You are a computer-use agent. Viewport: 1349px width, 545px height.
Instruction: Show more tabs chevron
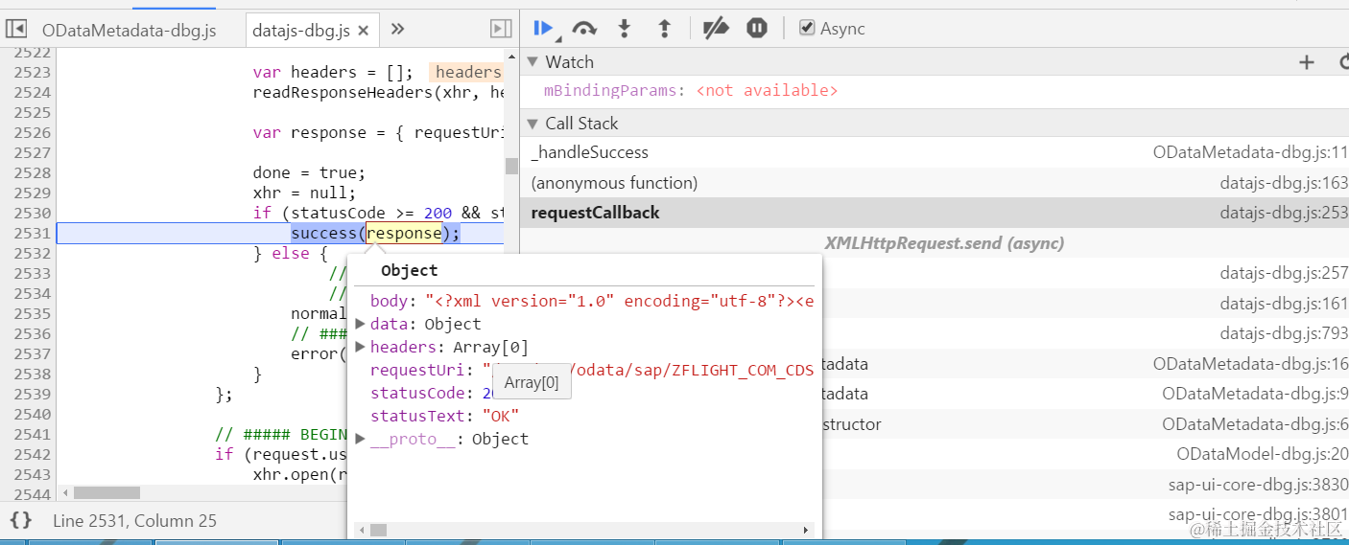coord(397,30)
